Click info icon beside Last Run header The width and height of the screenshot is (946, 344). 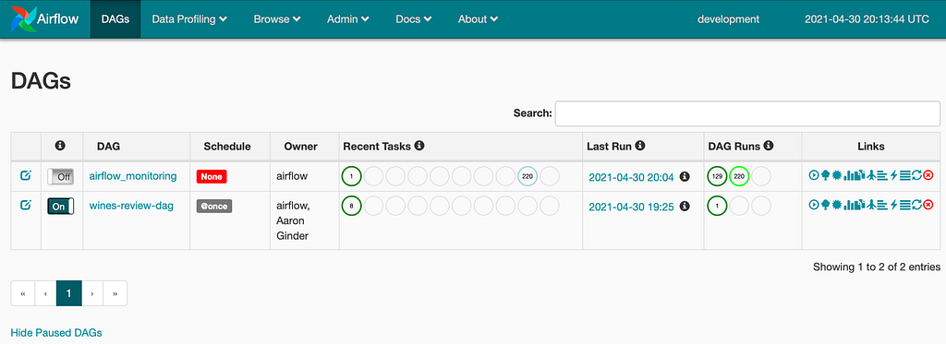(640, 146)
